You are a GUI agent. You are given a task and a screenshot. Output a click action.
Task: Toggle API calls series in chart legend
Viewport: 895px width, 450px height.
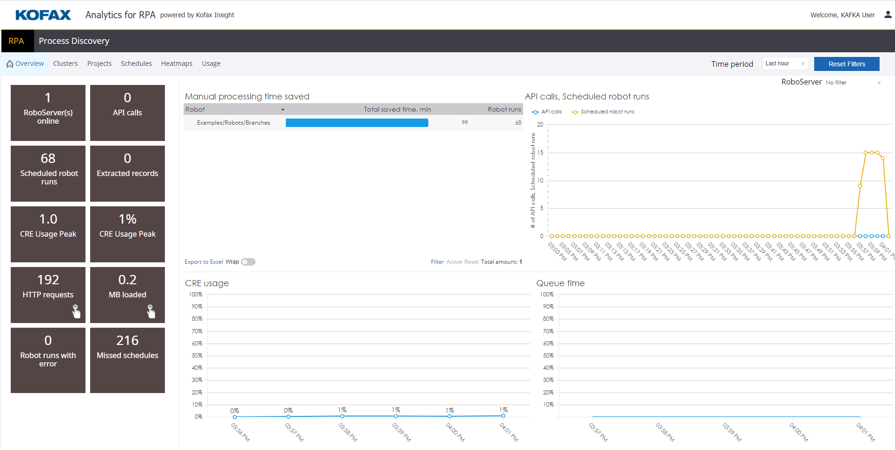(547, 112)
